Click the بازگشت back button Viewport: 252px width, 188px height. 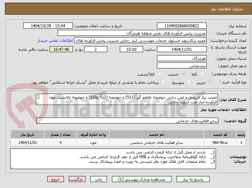[77, 179]
